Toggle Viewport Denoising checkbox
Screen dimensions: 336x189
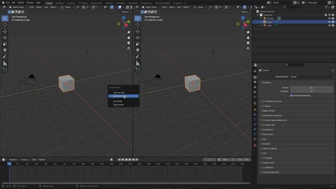pyautogui.click(x=291, y=96)
